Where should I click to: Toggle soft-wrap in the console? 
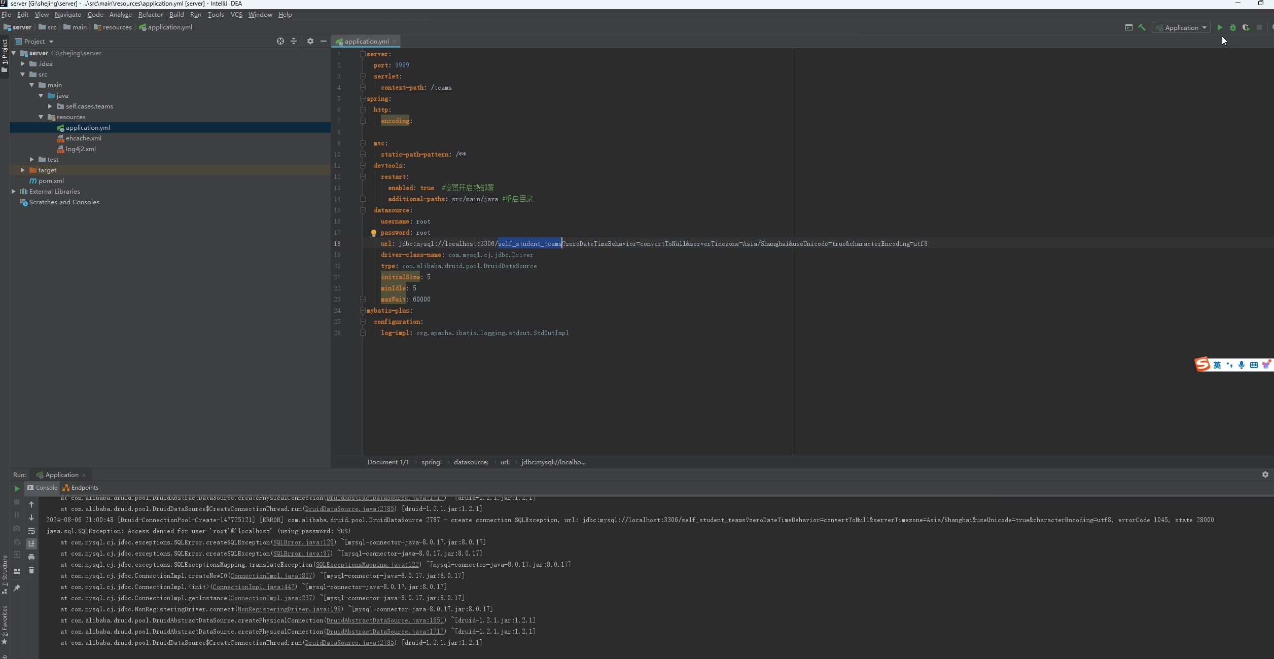click(x=31, y=531)
